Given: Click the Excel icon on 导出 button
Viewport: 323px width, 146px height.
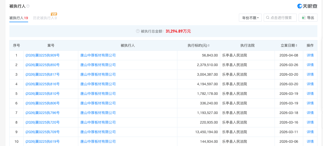Looking at the screenshot, I should pyautogui.click(x=303, y=18).
